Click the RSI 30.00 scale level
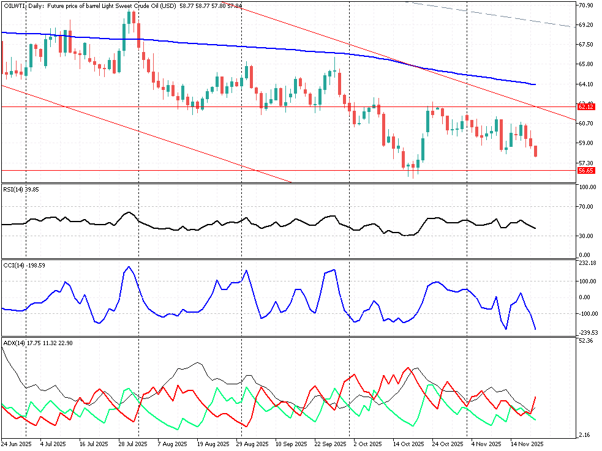 (x=586, y=236)
